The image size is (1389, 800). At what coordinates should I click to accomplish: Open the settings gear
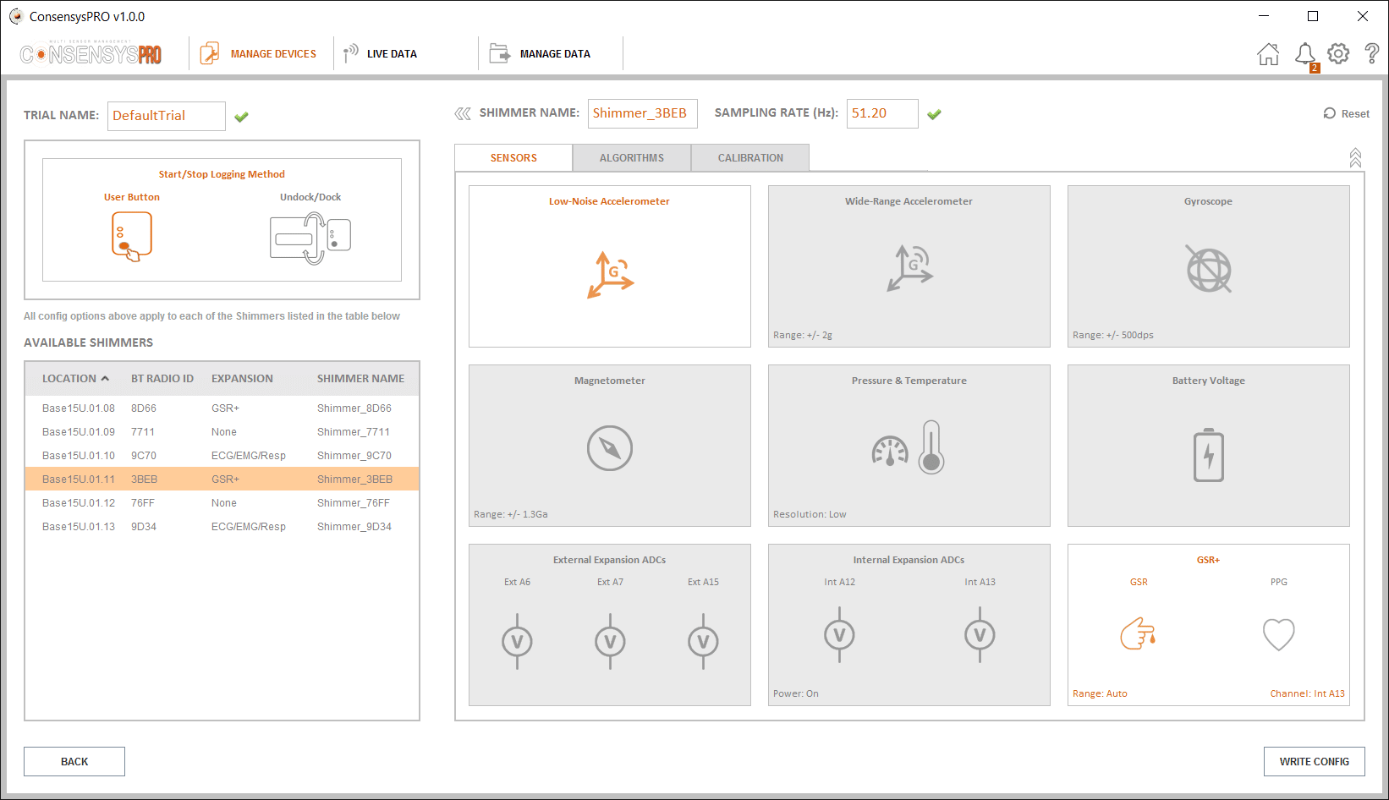(x=1338, y=54)
